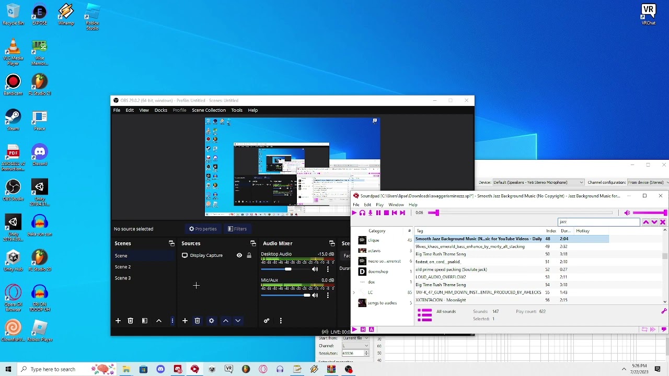Open Start from Current file dropdown
Viewport: 669px width, 376px height.
[355, 338]
